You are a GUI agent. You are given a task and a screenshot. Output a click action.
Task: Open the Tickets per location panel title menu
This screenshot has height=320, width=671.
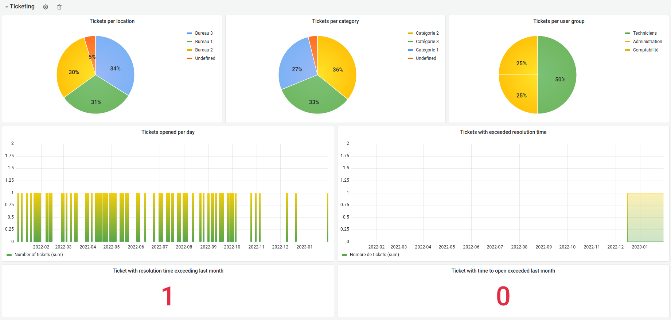[x=112, y=21]
